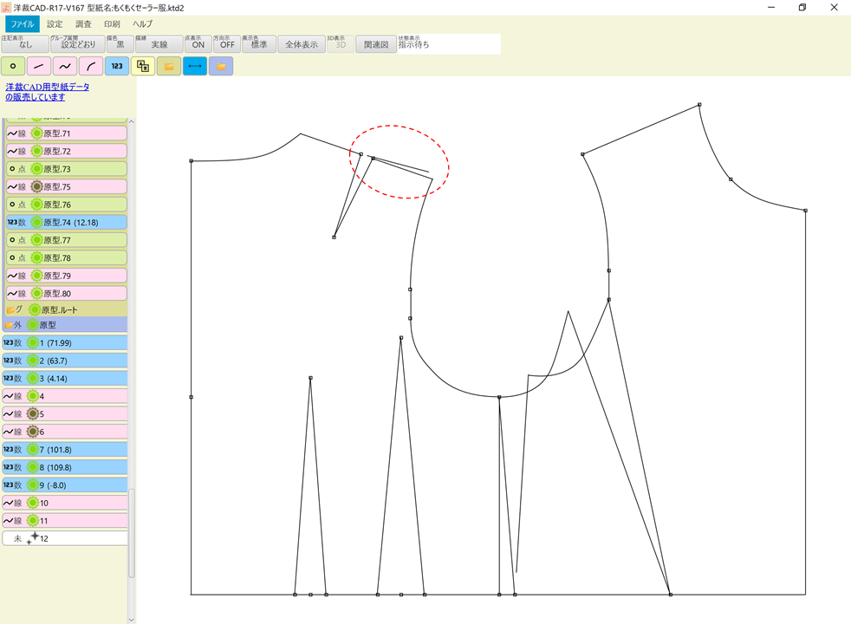Open the 調査 menu

coord(82,23)
